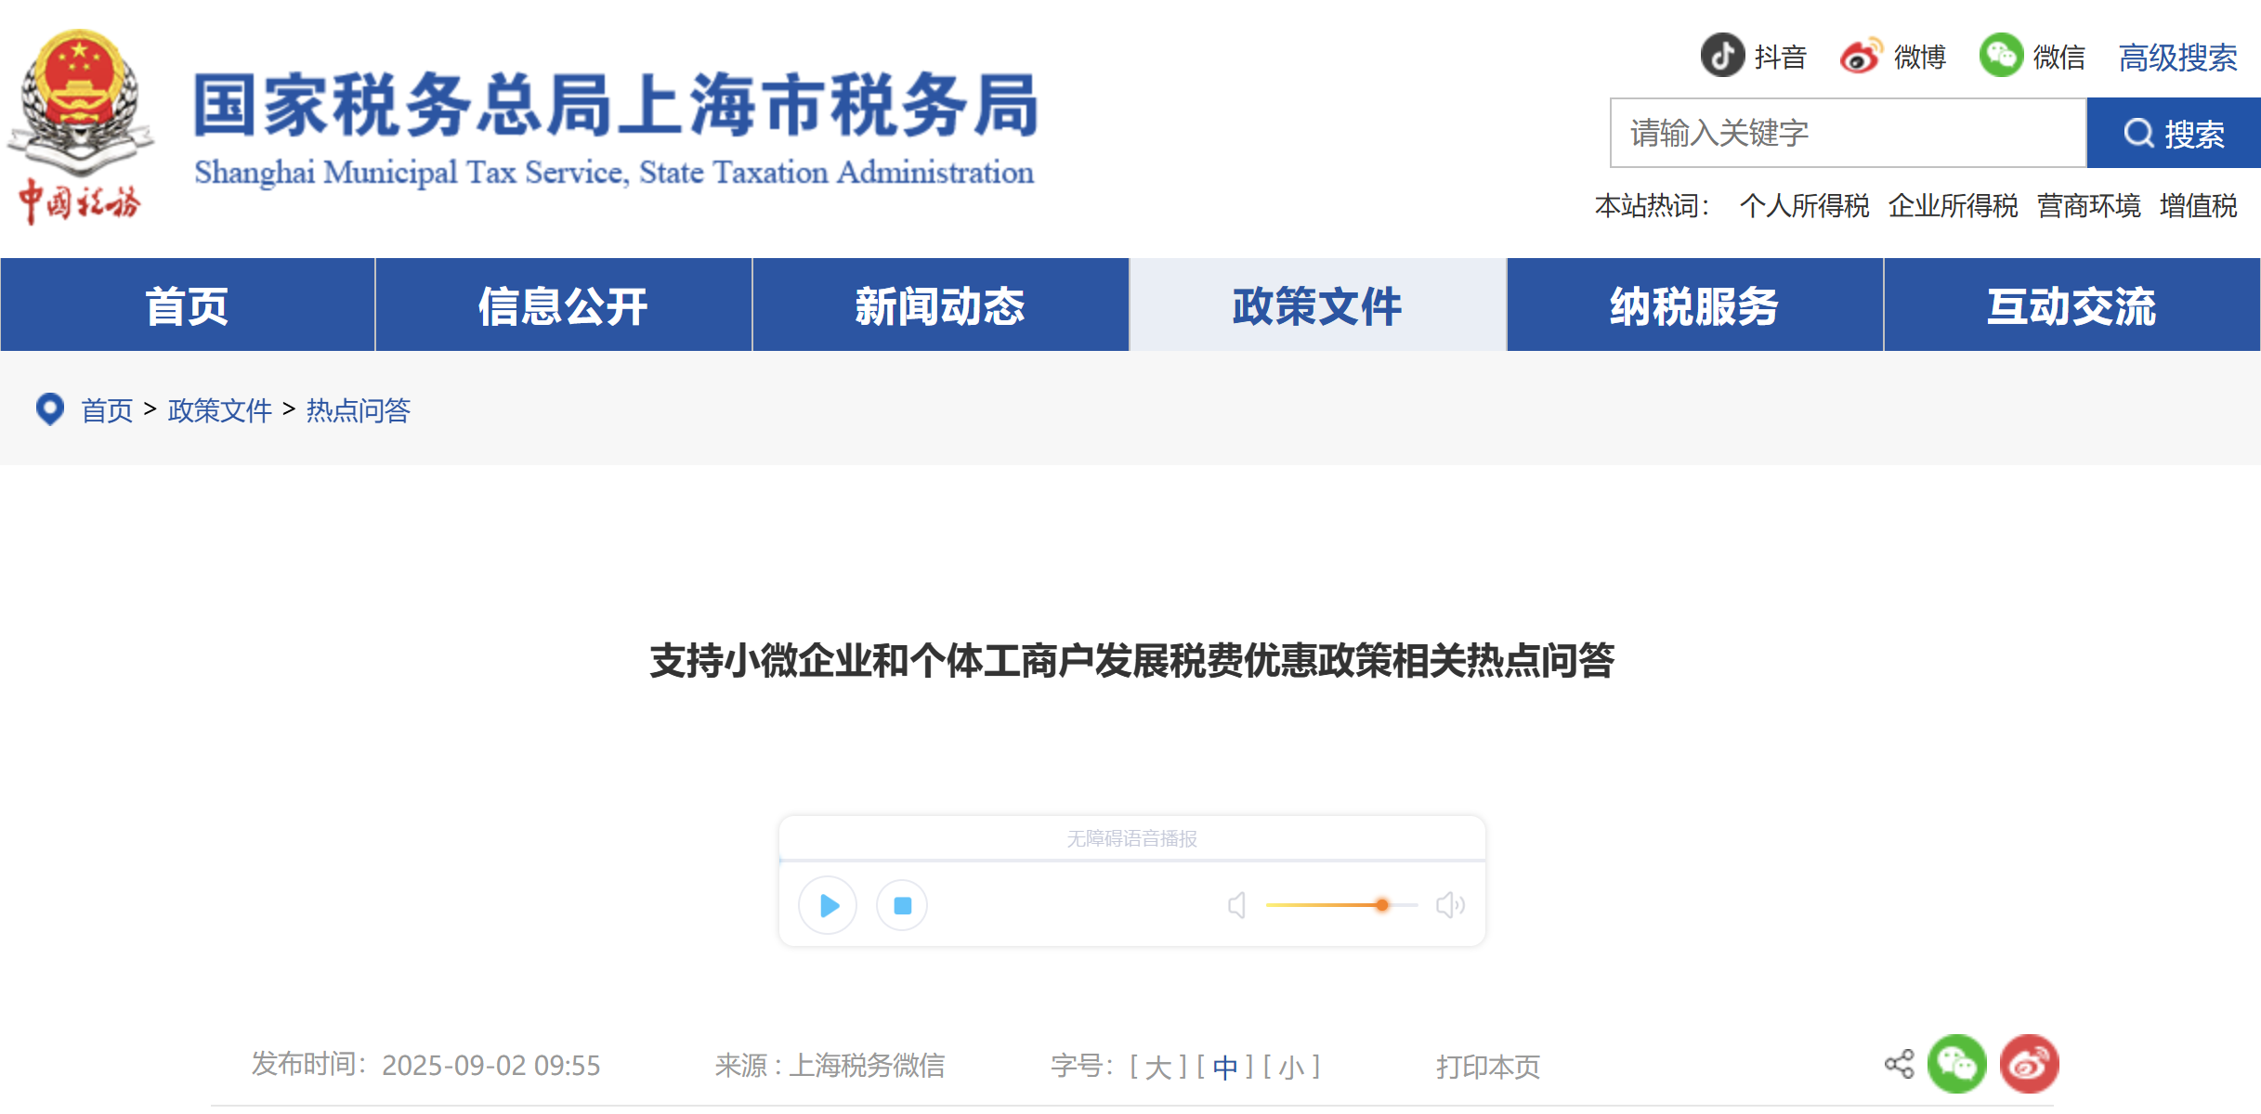This screenshot has width=2261, height=1114.
Task: Open the Douyin social media icon
Action: (x=1723, y=56)
